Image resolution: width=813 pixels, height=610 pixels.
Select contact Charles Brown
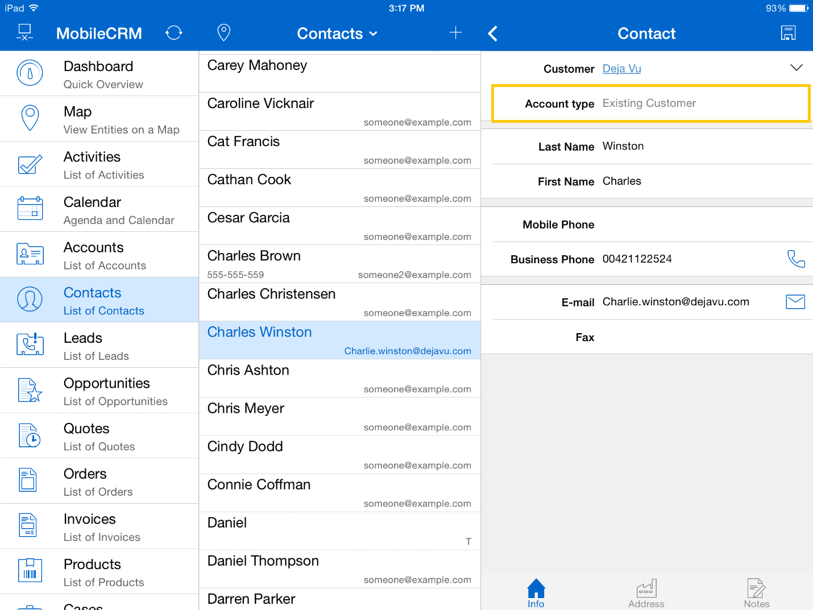coord(339,264)
